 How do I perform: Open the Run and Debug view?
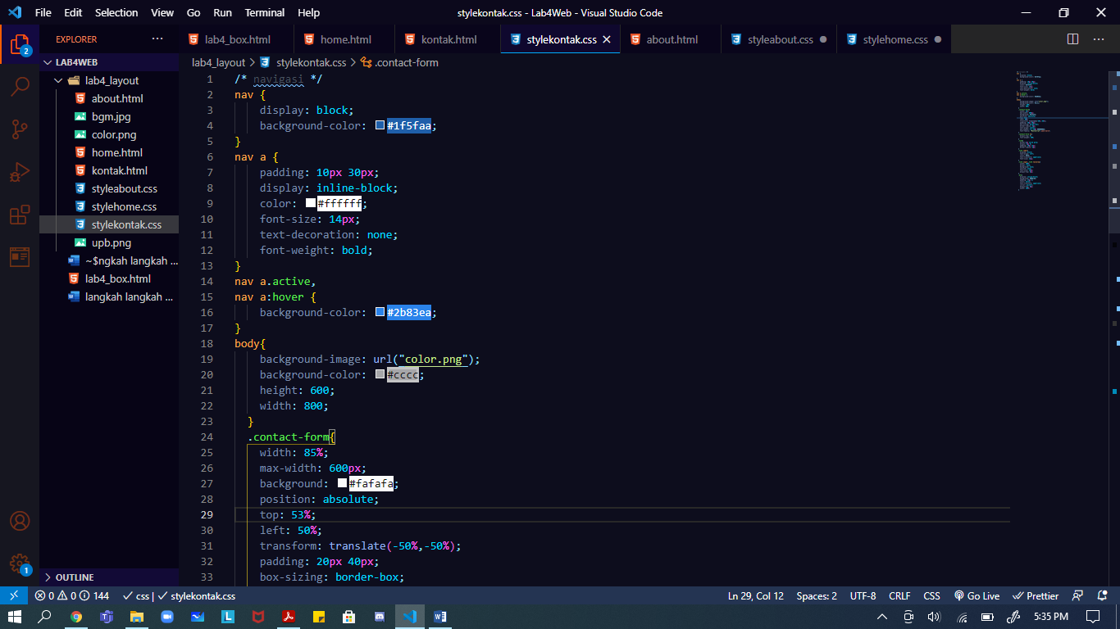point(20,171)
